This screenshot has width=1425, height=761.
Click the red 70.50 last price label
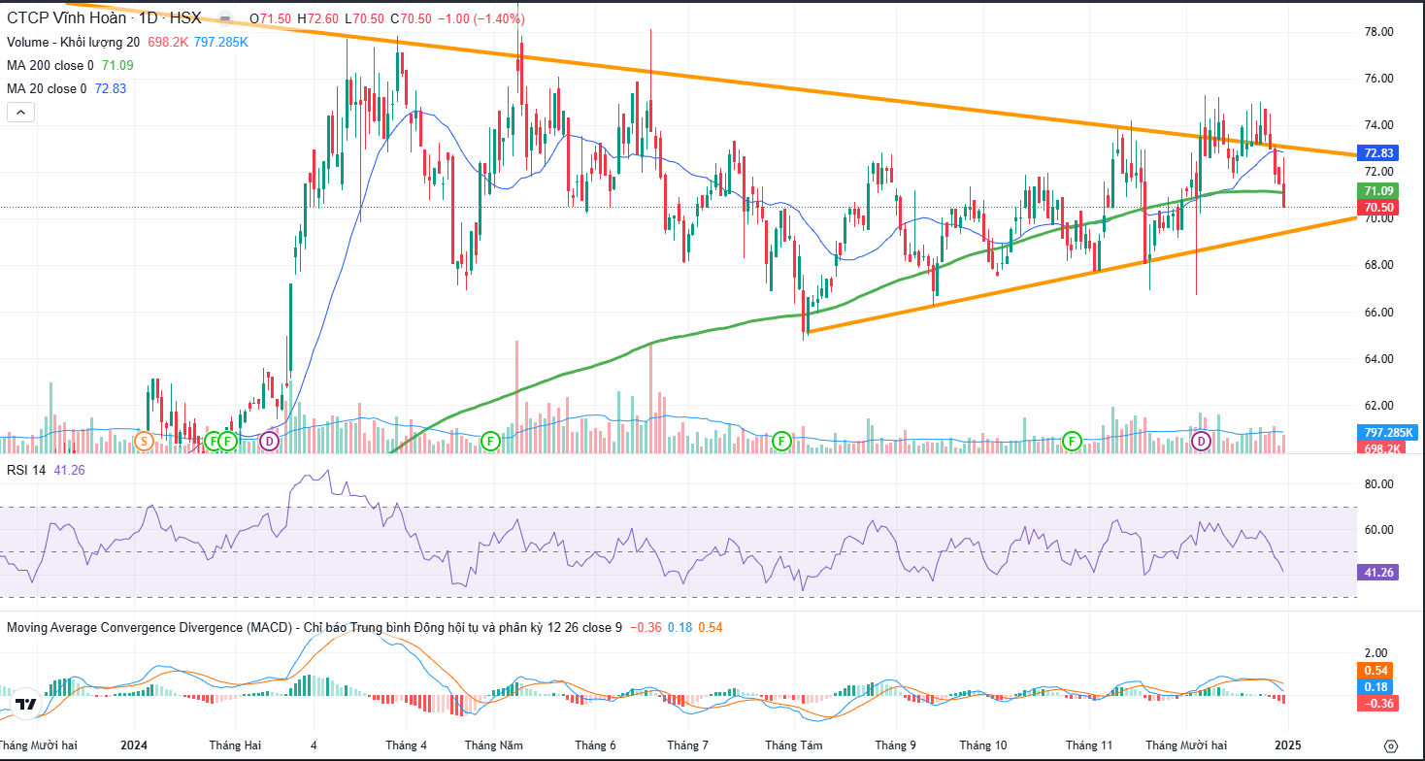point(1379,208)
